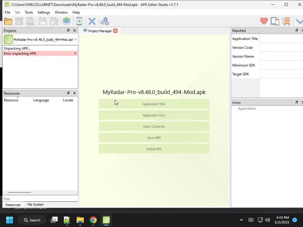Screen dimensions: 303x227
Task: Click the Version Code value field
Action: point(282,48)
